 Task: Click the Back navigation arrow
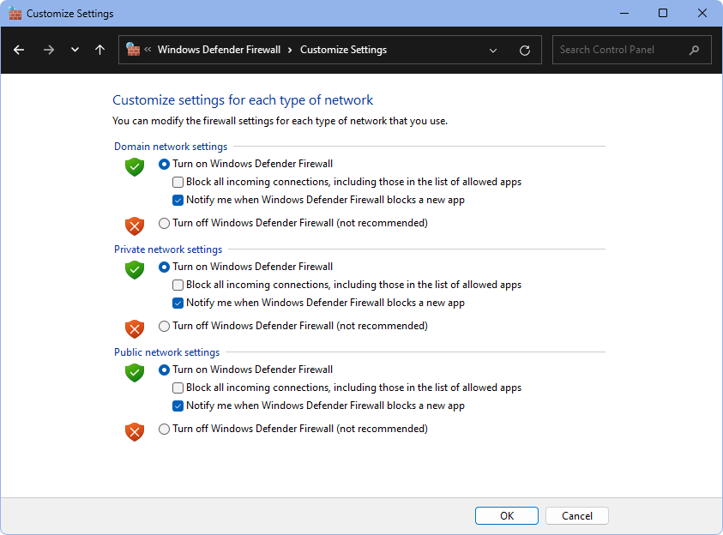coord(19,50)
